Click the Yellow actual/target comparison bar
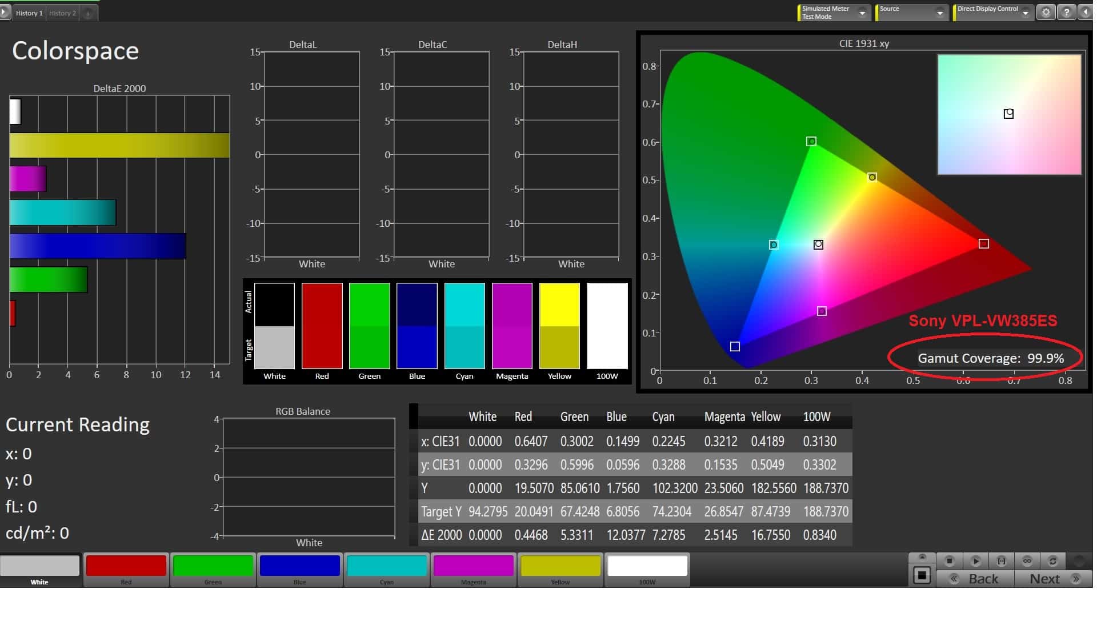Screen dimensions: 1097x617 tap(559, 326)
